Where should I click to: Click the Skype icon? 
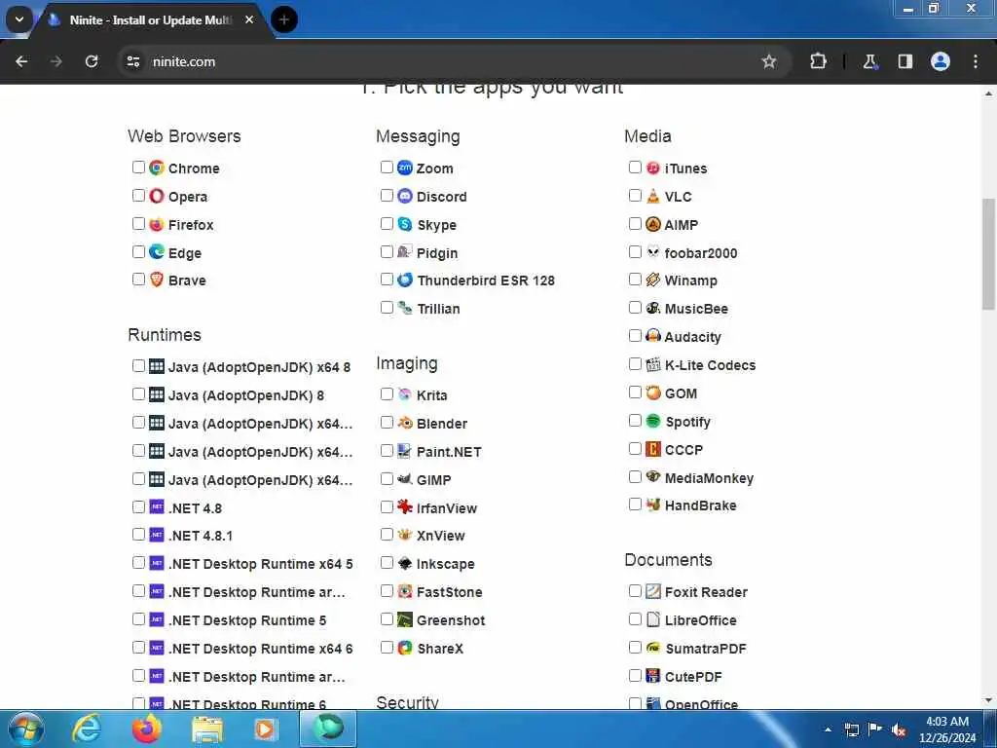(x=405, y=225)
